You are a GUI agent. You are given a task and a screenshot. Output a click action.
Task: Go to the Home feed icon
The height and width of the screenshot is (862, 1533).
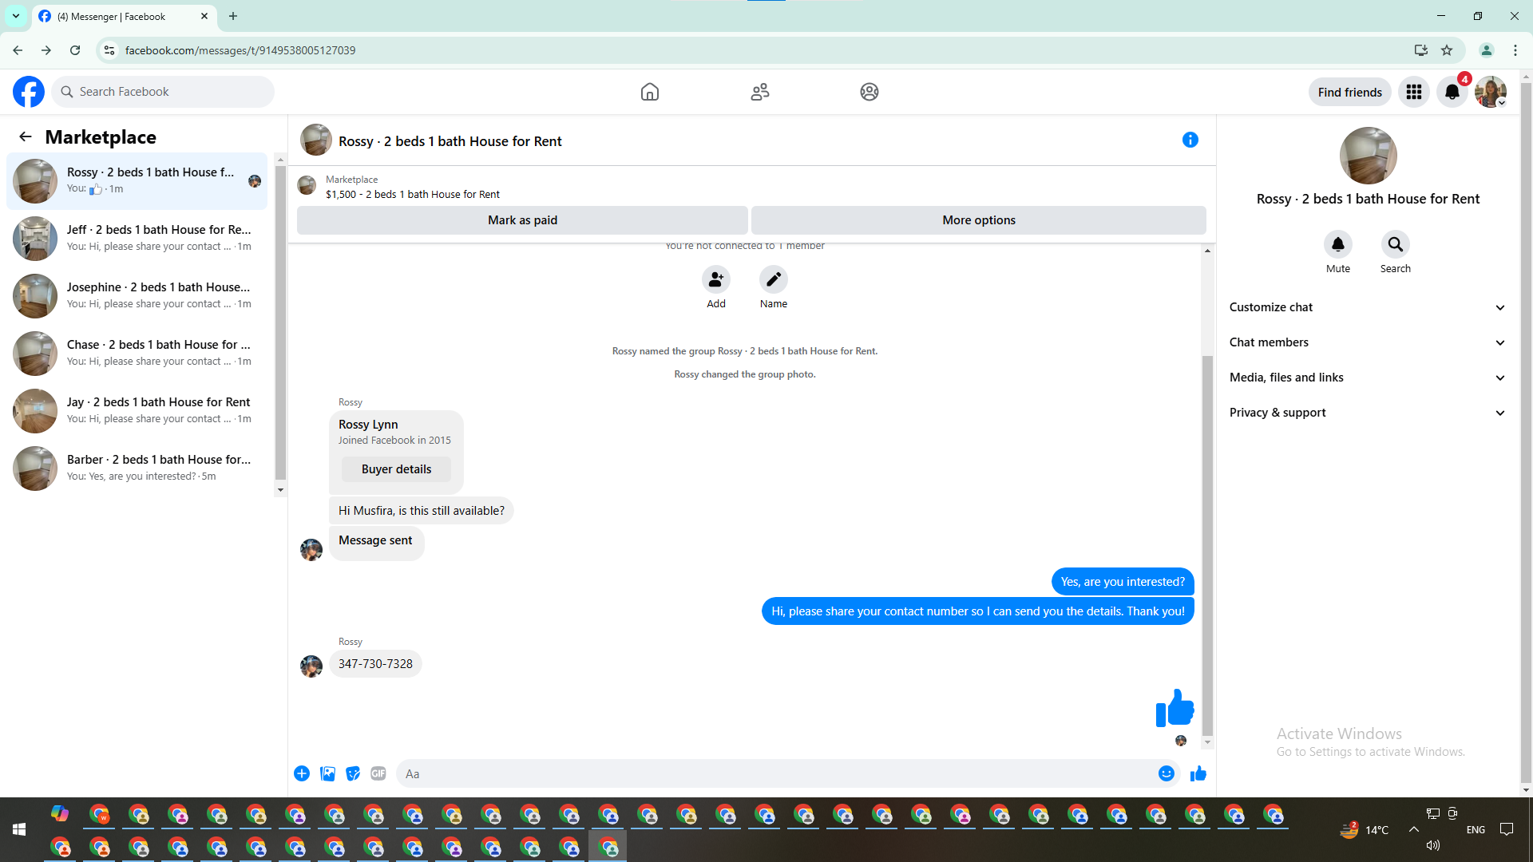[x=650, y=92]
